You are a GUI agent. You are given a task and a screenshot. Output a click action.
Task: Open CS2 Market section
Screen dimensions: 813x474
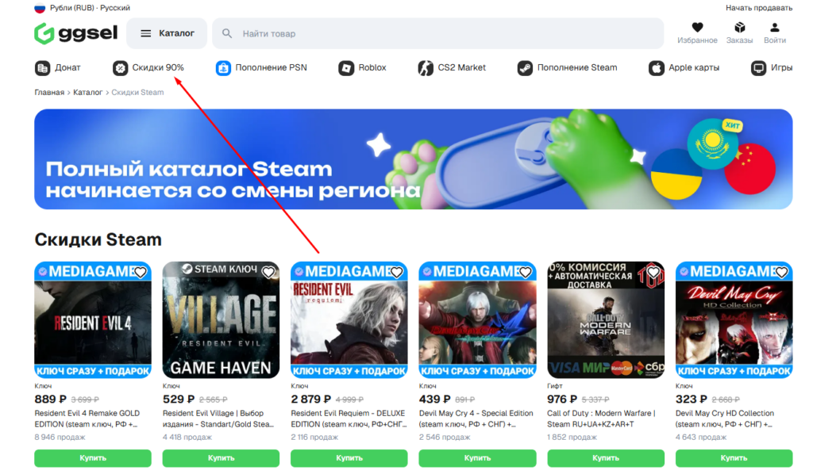[x=452, y=68]
